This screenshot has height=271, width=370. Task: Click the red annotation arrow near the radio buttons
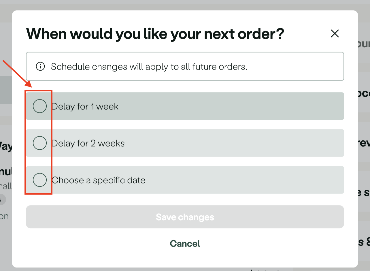(x=18, y=74)
